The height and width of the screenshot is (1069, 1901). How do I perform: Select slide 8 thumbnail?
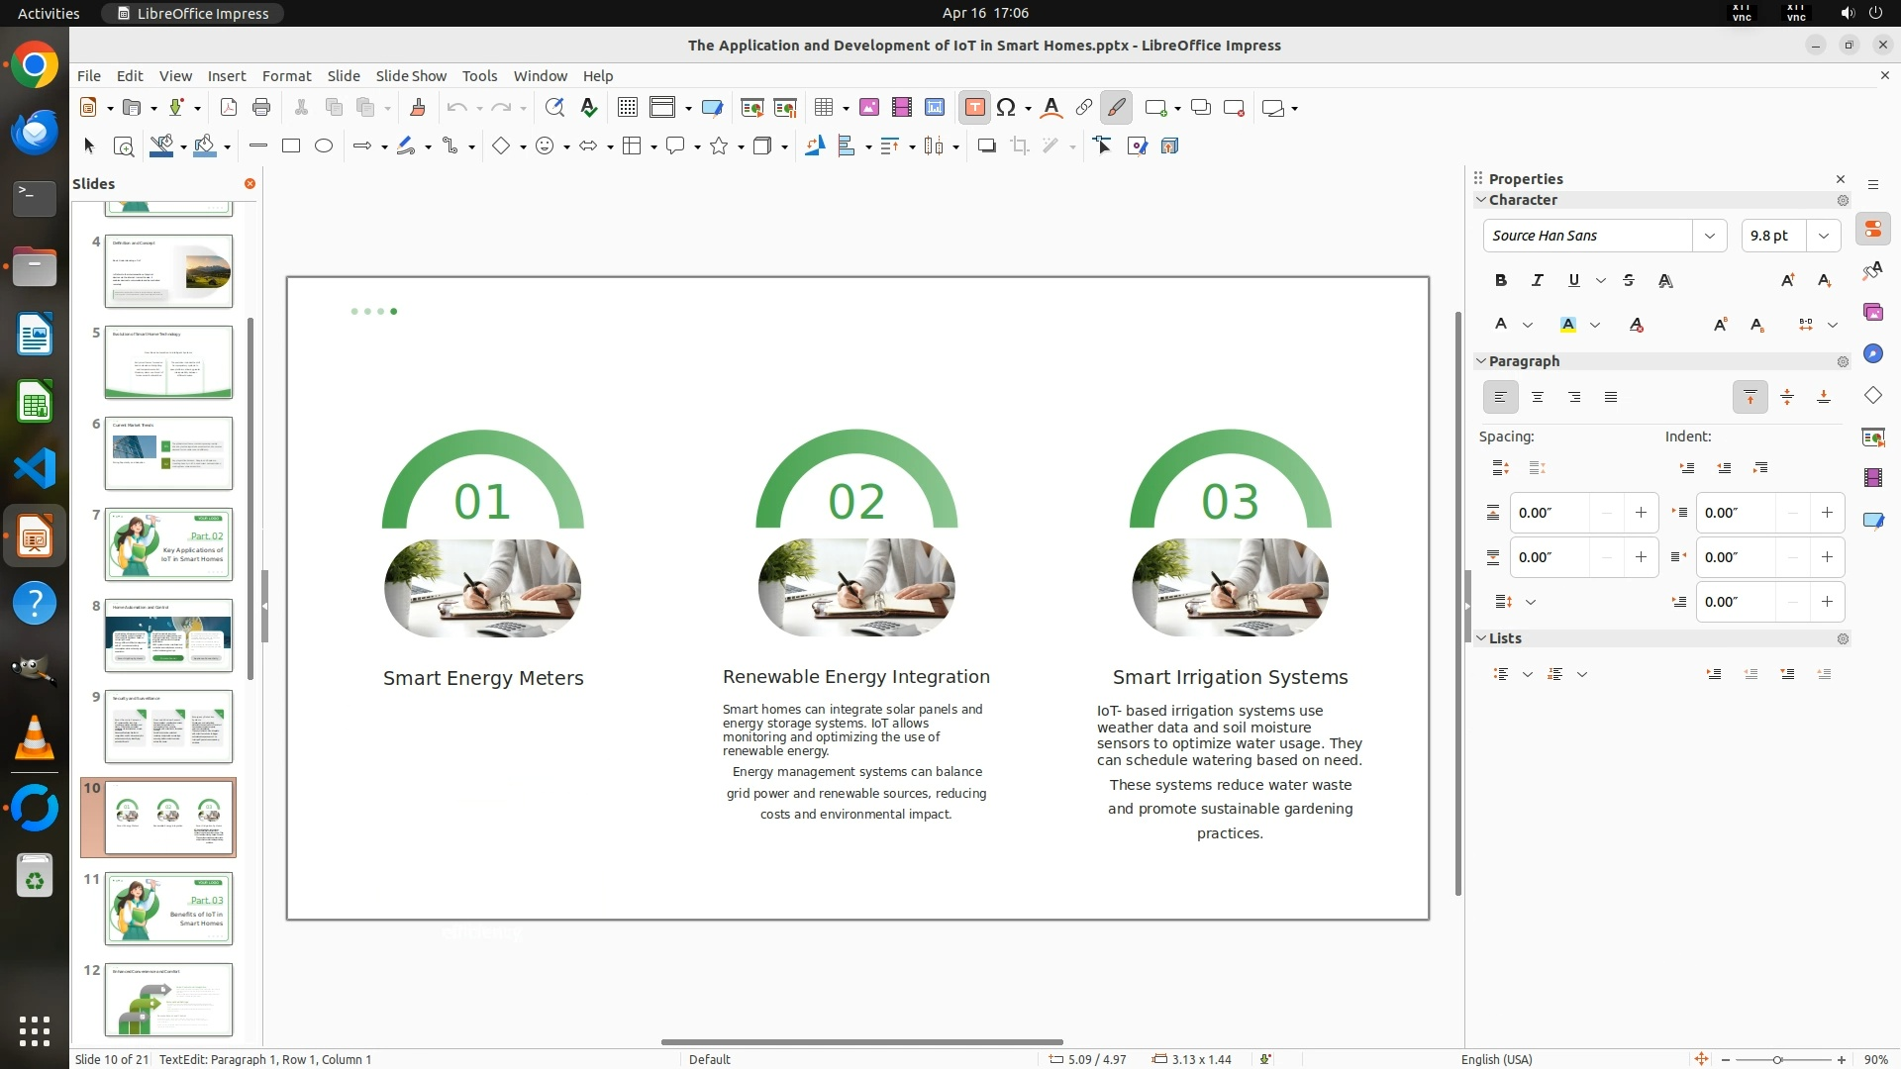[168, 635]
